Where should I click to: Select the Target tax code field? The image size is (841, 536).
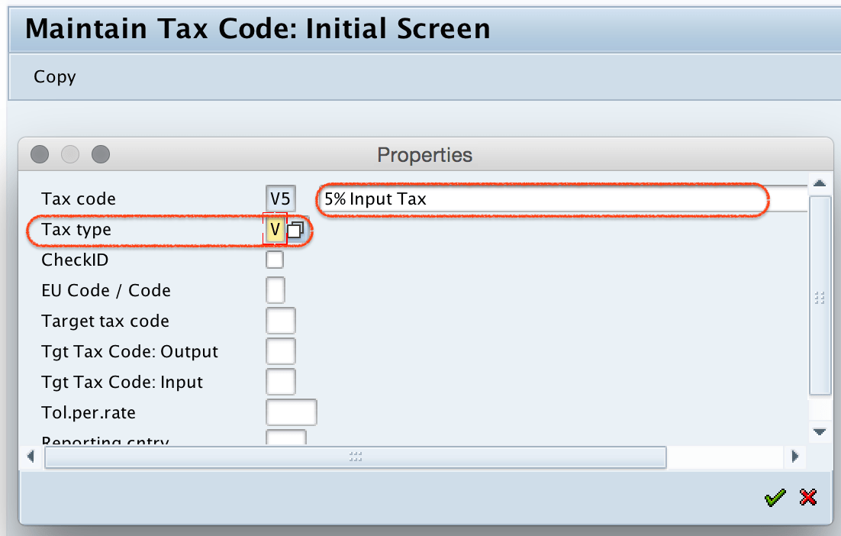(281, 320)
